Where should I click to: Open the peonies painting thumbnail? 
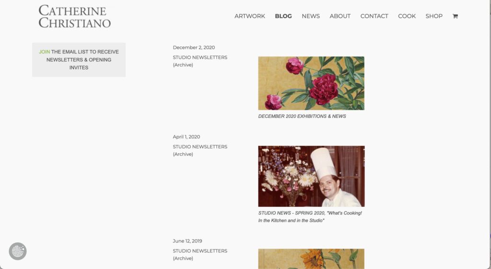coord(311,83)
